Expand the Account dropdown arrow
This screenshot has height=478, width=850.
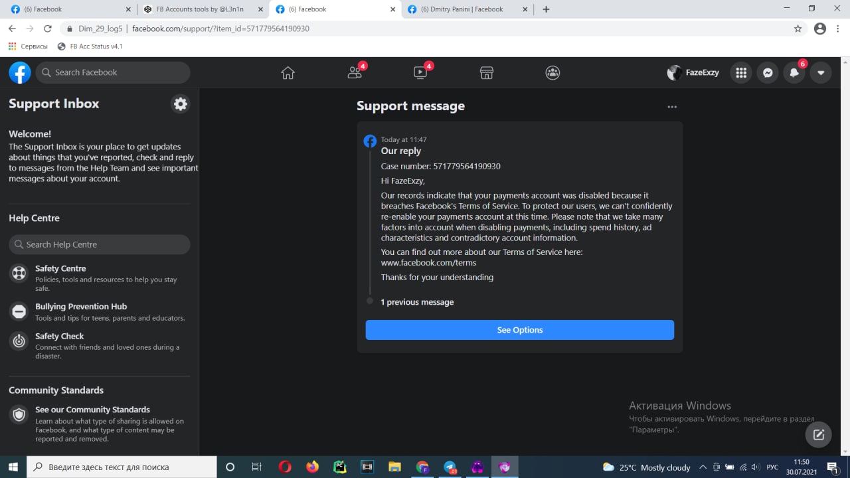[x=821, y=73]
